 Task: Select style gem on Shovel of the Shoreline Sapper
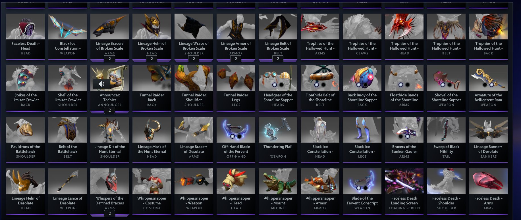tap(443, 85)
